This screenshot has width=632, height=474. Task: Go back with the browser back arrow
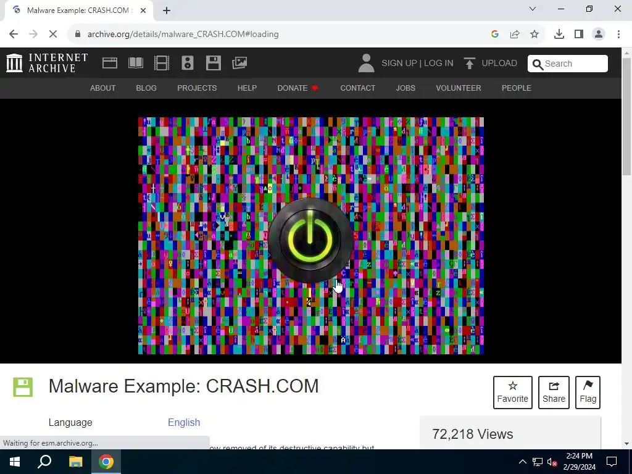pos(14,35)
